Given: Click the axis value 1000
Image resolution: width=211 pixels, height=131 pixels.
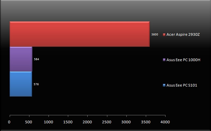Looking at the screenshot, I should (x=48, y=122).
